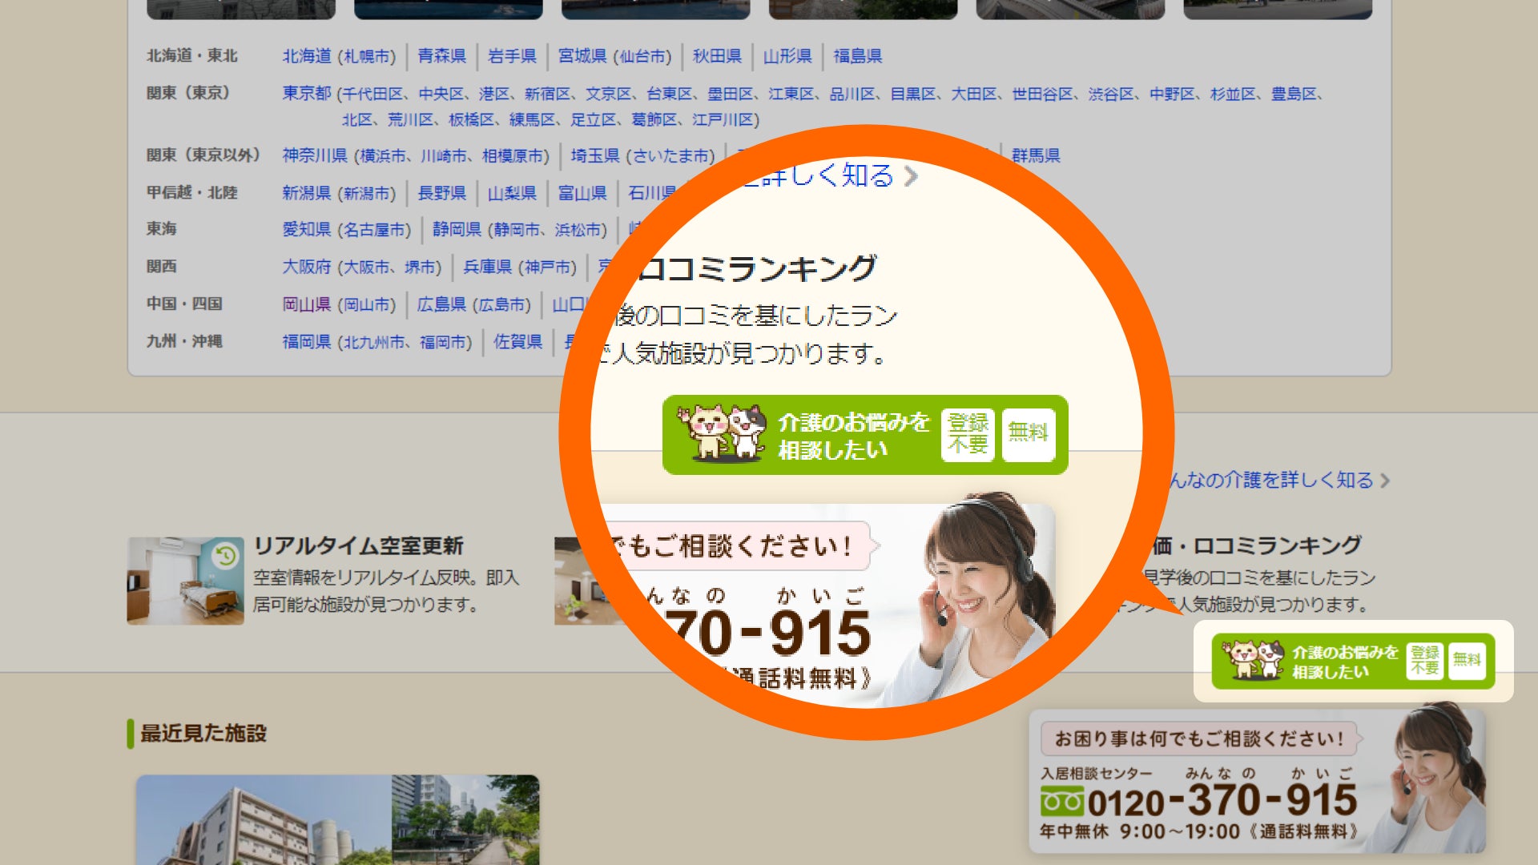Click the free-dial logo beside 0120 number
Image resolution: width=1538 pixels, height=865 pixels.
tap(1061, 802)
